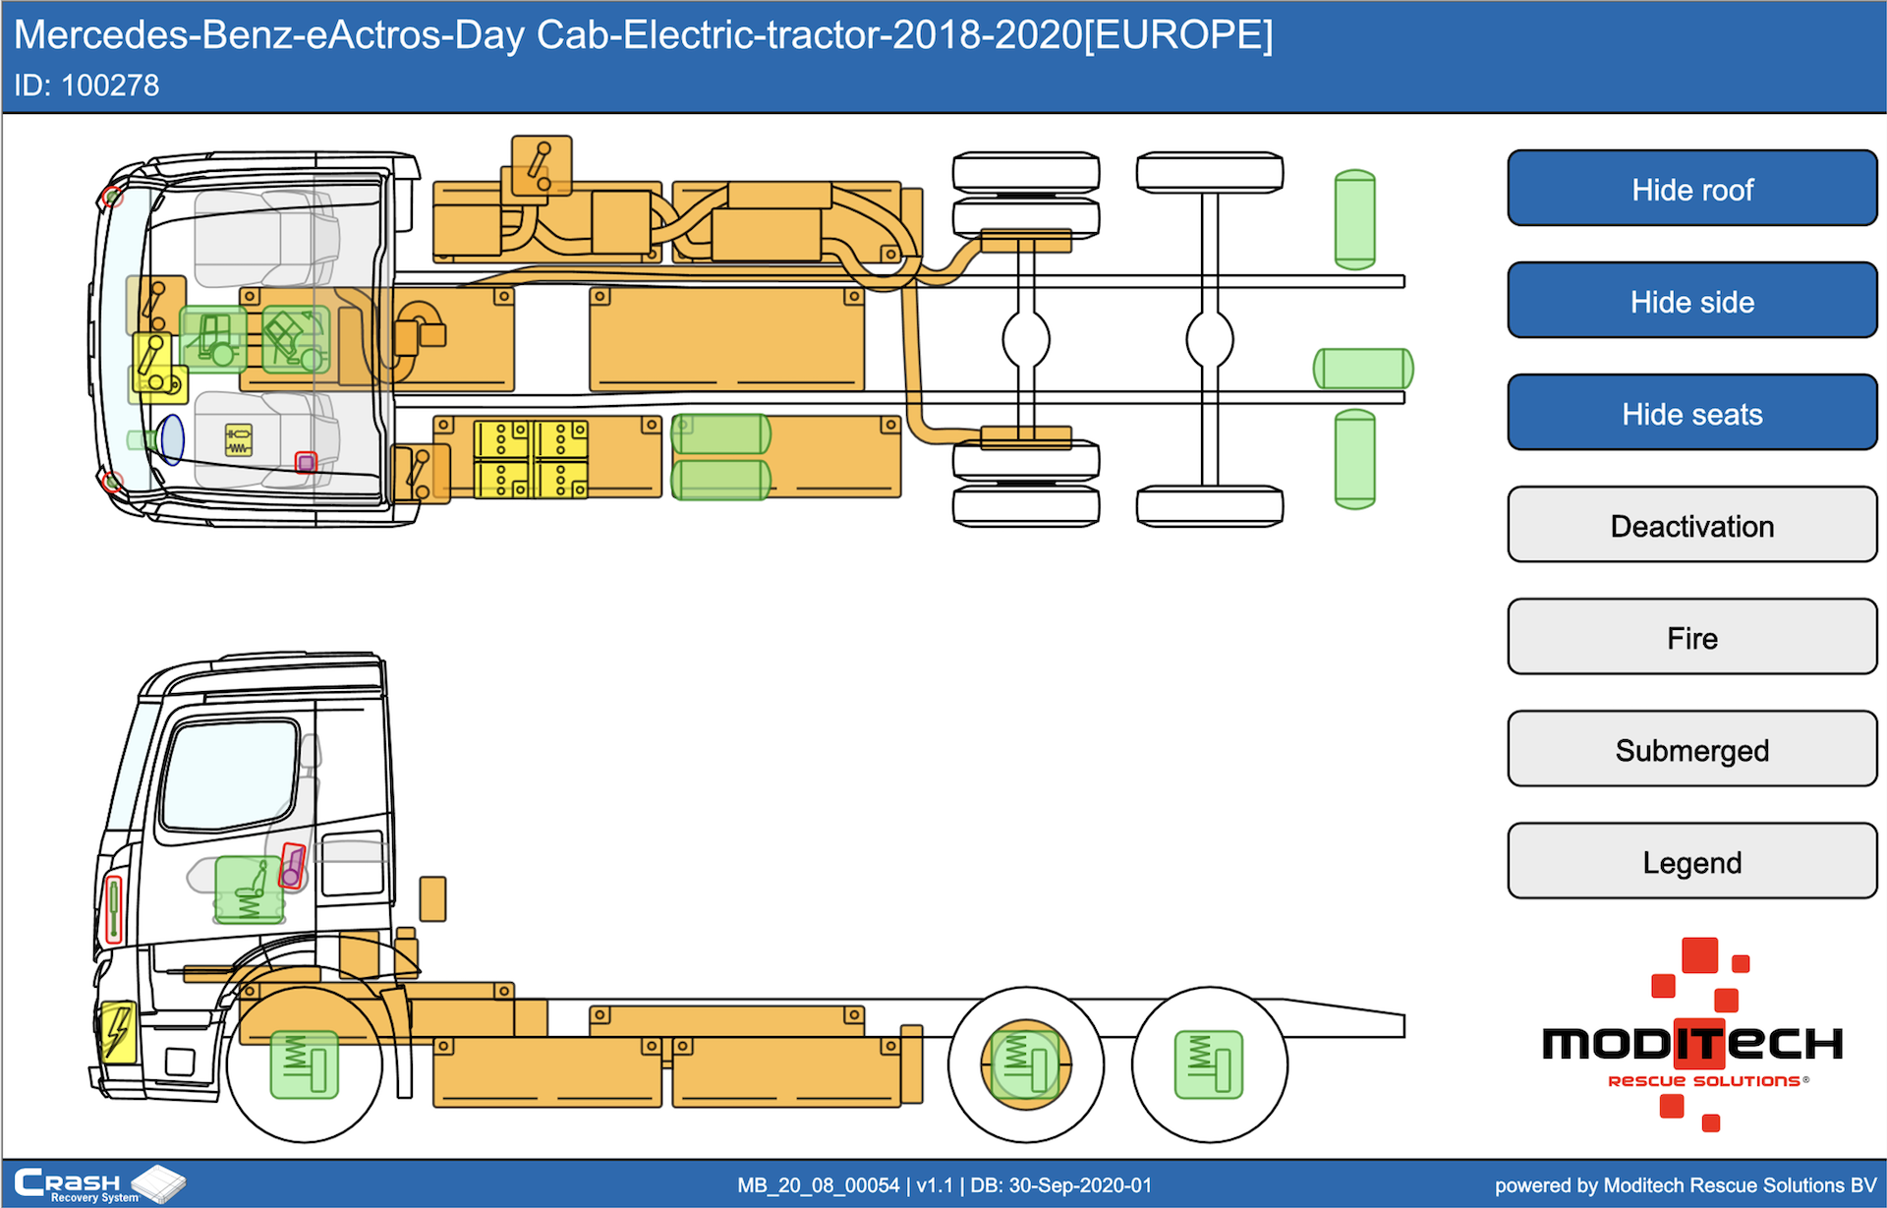1887x1208 pixels.
Task: Open the Fire information panel
Action: click(1691, 637)
